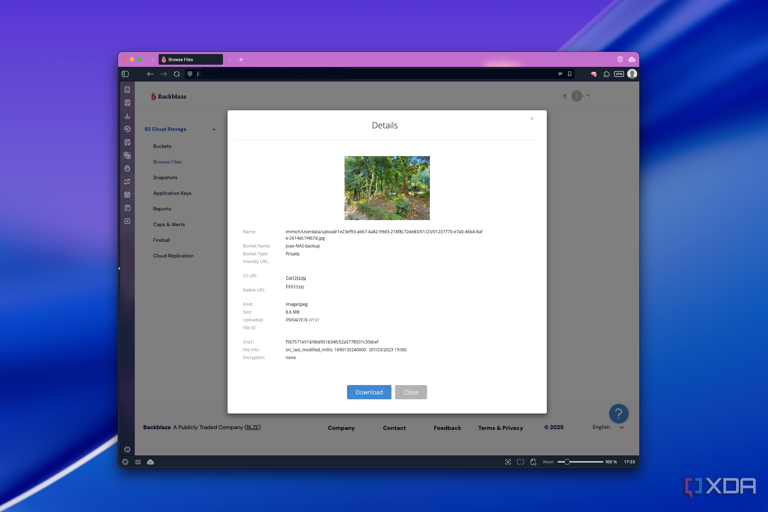Viewport: 768px width, 512px height.
Task: Open synced tabs cloud icon in tab bar
Action: click(x=632, y=59)
